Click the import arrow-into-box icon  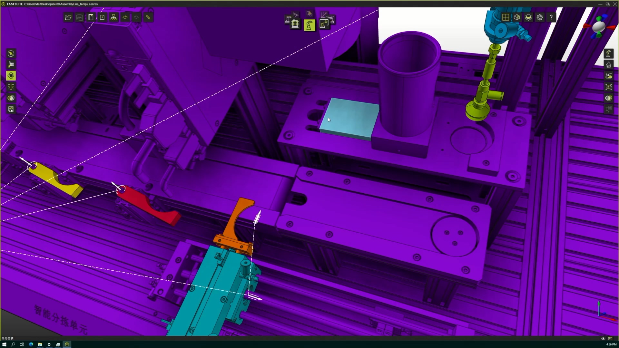coord(102,17)
